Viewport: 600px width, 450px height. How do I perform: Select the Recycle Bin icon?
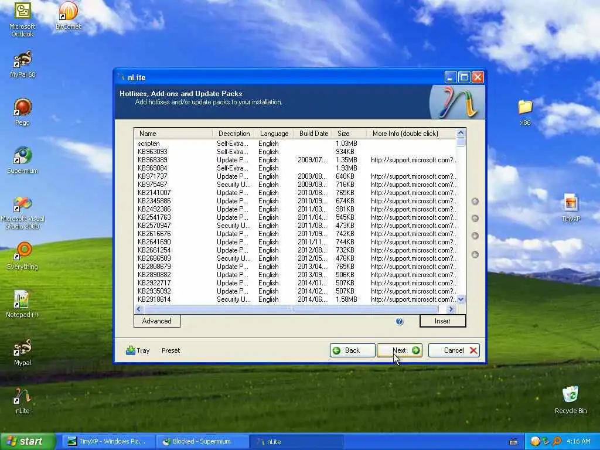(571, 400)
